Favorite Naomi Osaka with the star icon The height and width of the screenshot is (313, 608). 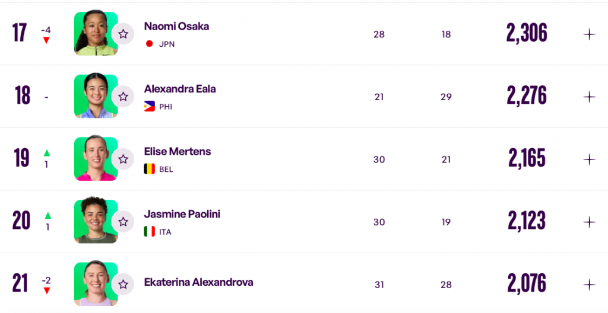pyautogui.click(x=123, y=34)
